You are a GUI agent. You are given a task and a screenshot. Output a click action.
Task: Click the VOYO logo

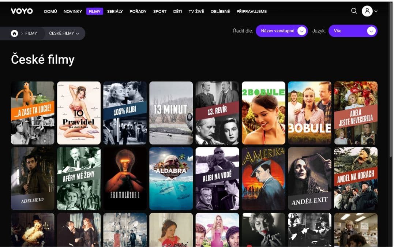22,11
